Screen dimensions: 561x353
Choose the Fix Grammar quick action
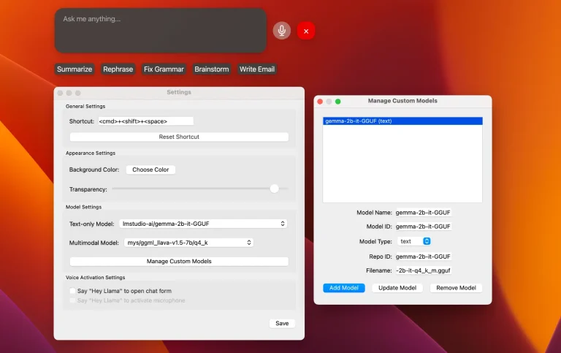(164, 69)
